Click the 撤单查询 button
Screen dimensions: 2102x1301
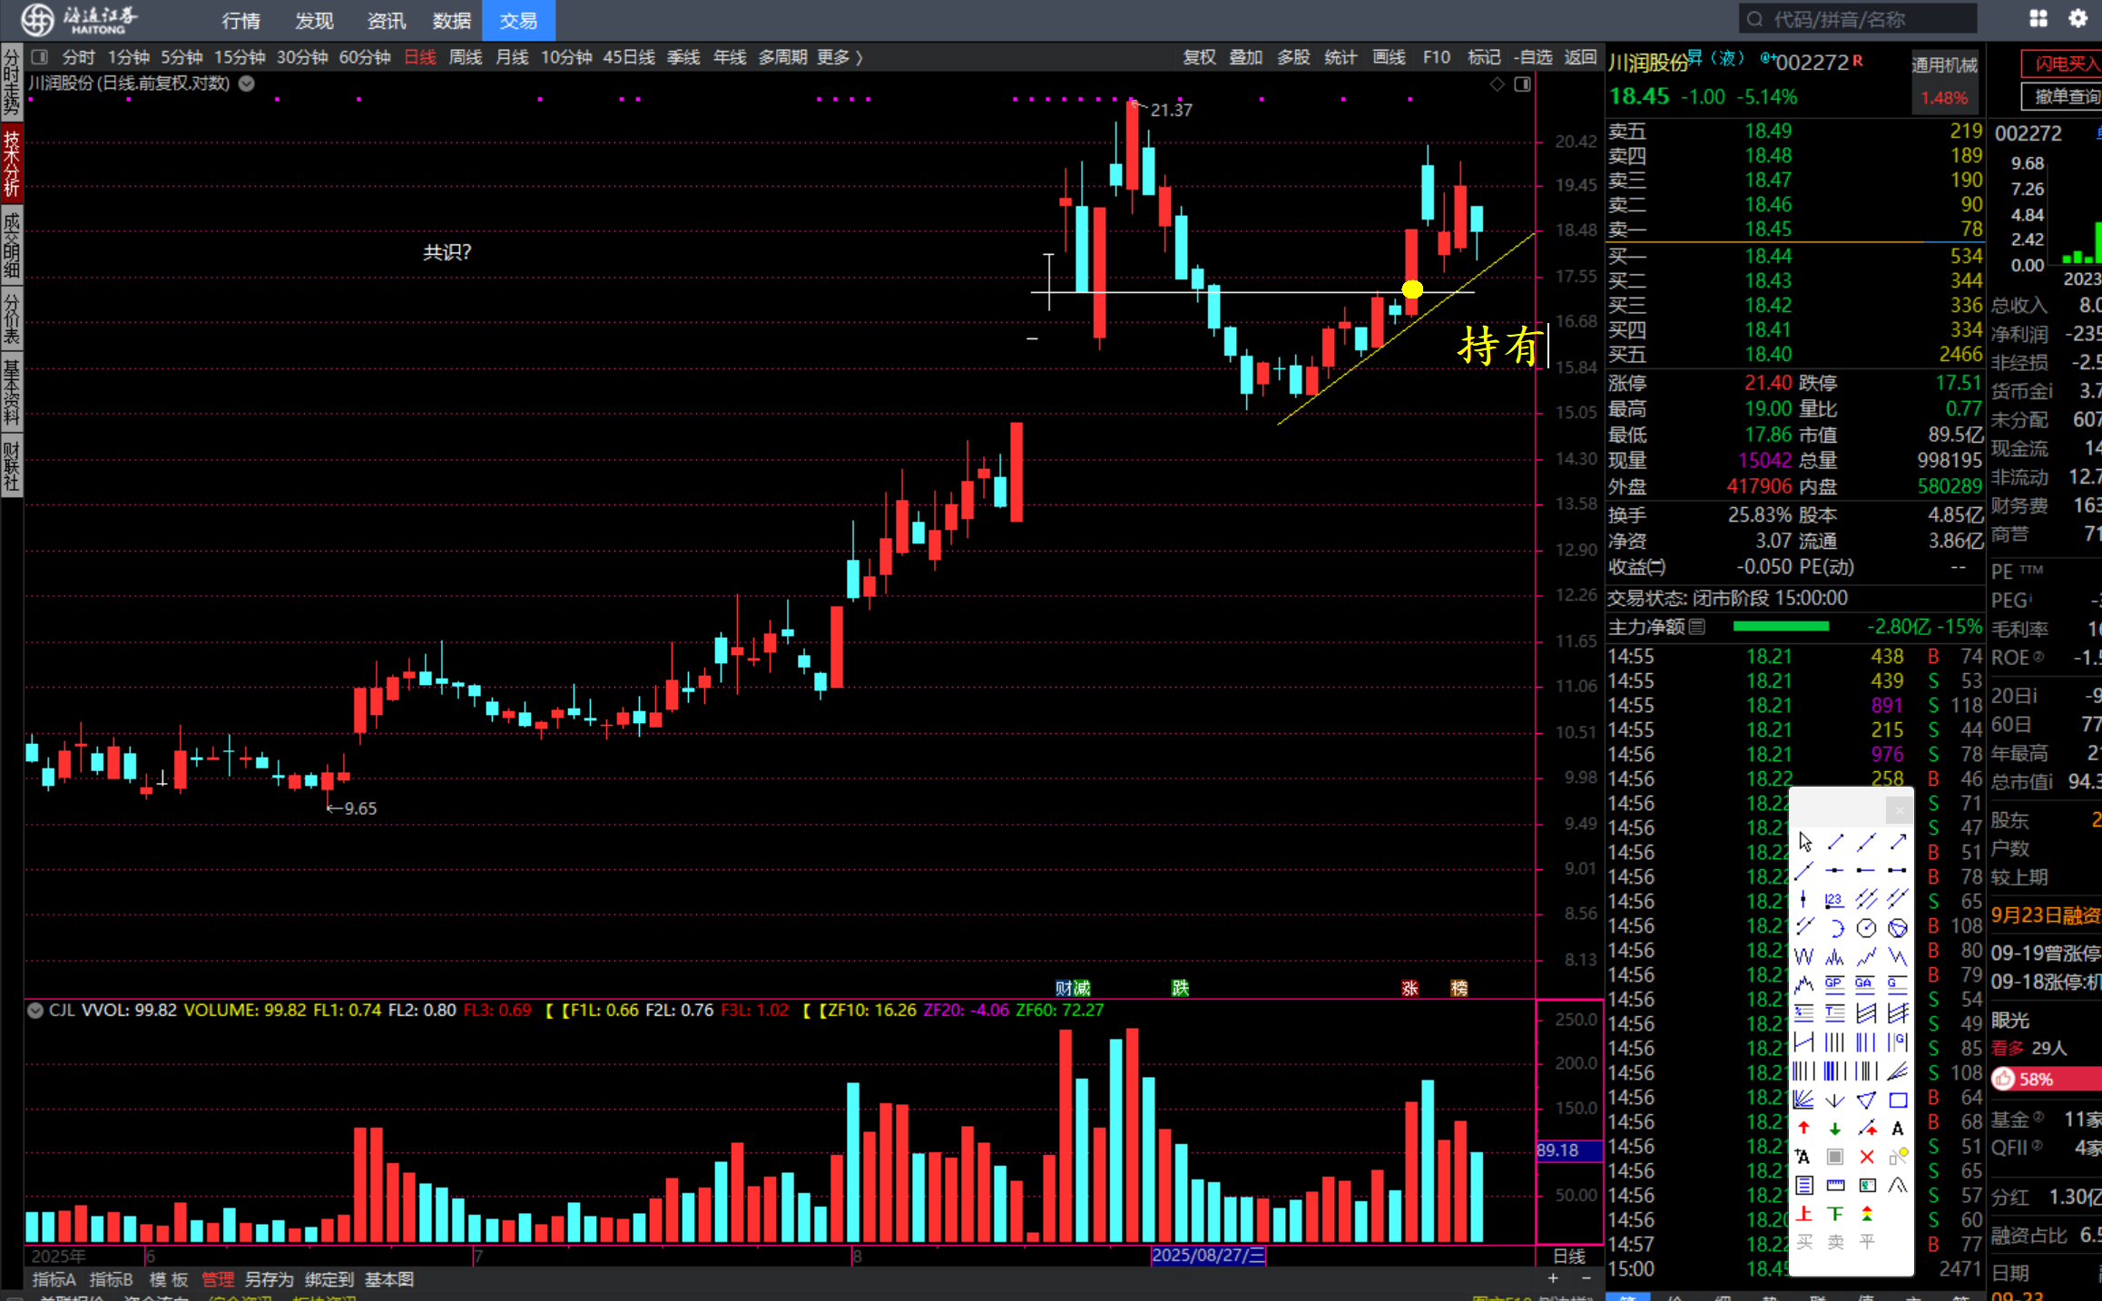(2063, 96)
